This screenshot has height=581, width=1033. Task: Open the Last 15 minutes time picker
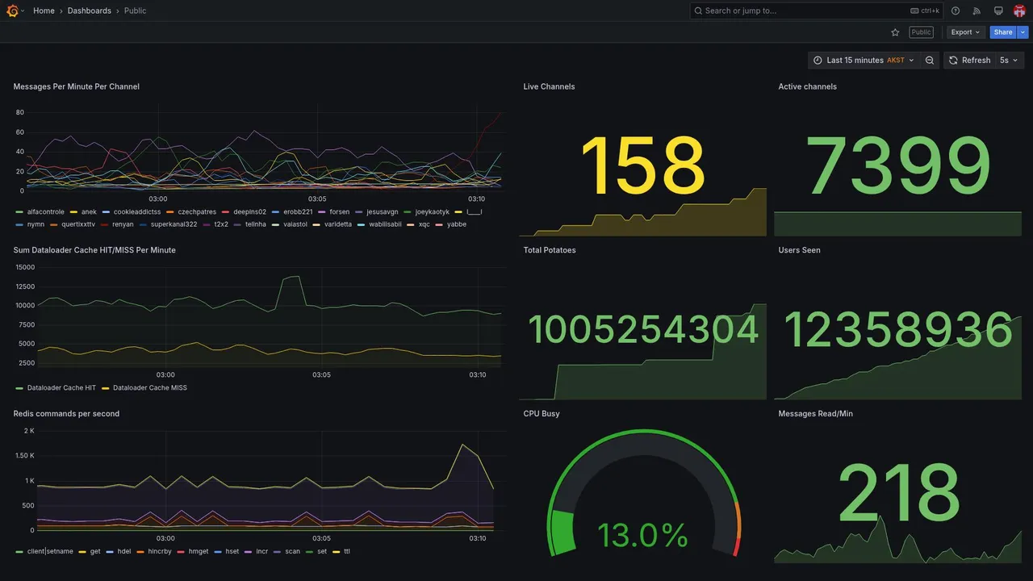click(864, 61)
